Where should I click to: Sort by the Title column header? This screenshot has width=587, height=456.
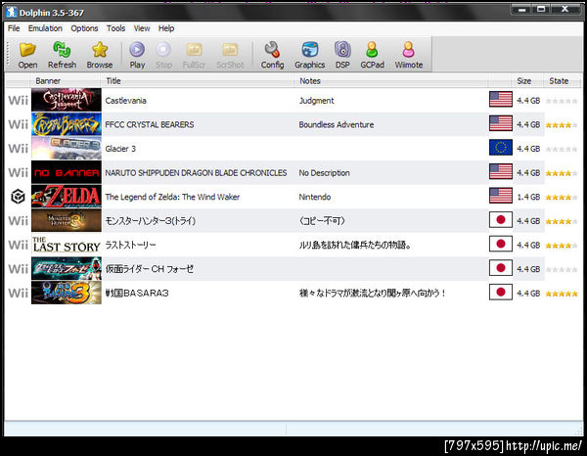(198, 81)
